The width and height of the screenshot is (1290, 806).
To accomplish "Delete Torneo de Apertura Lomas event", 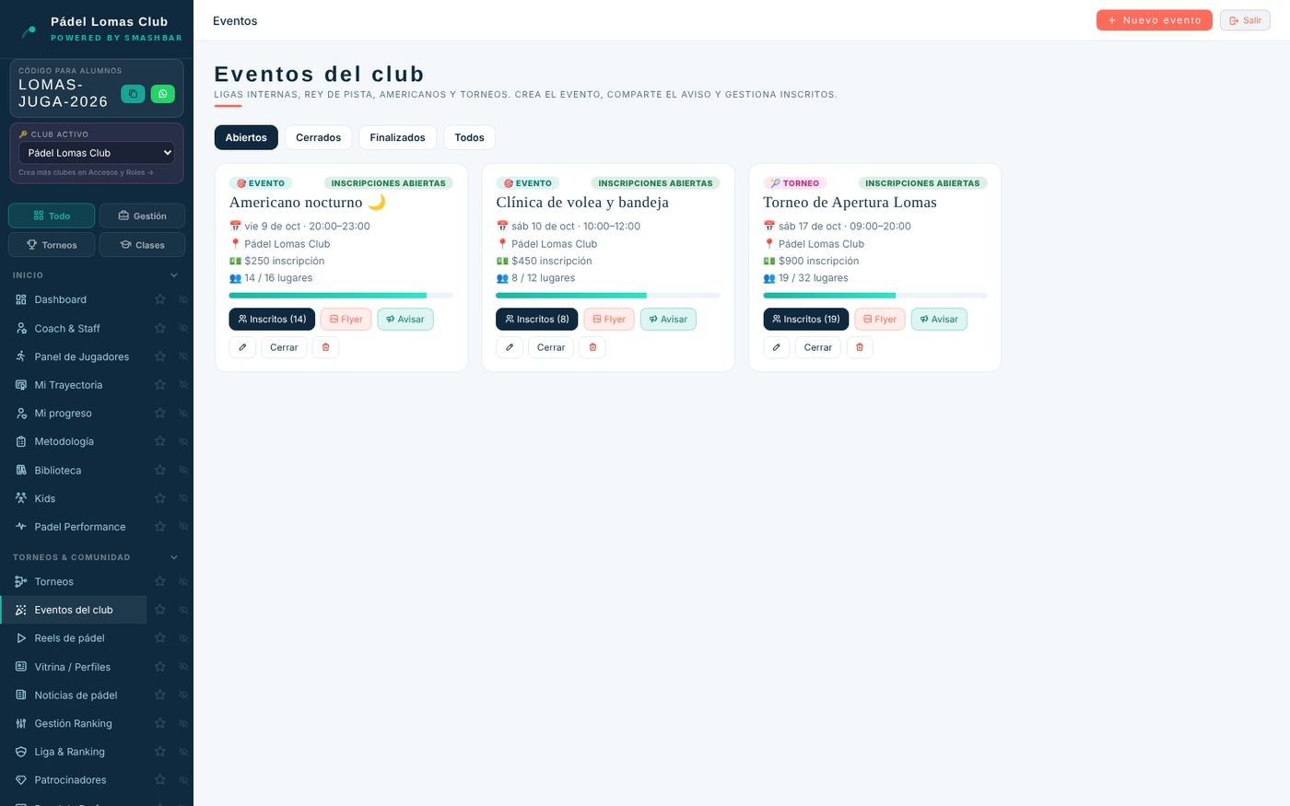I will (860, 347).
